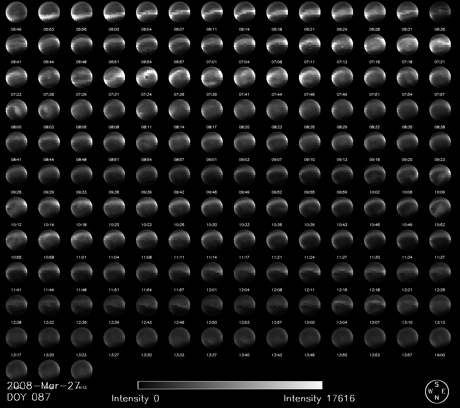The height and width of the screenshot is (408, 460).
Task: Click the '07:29' timestamp label
Action: [81, 94]
